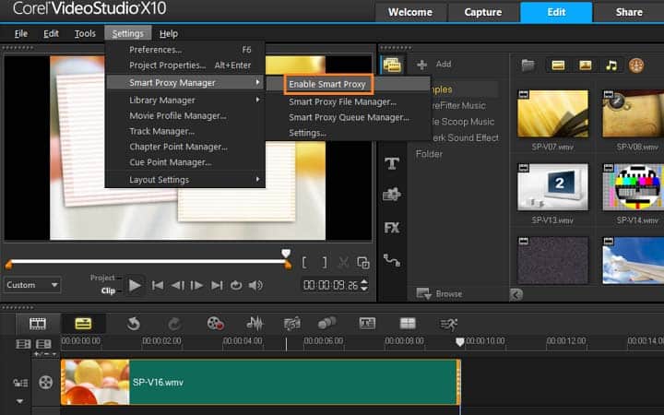664x415 pixels.
Task: Switch to Clip play mode
Action: coord(109,290)
